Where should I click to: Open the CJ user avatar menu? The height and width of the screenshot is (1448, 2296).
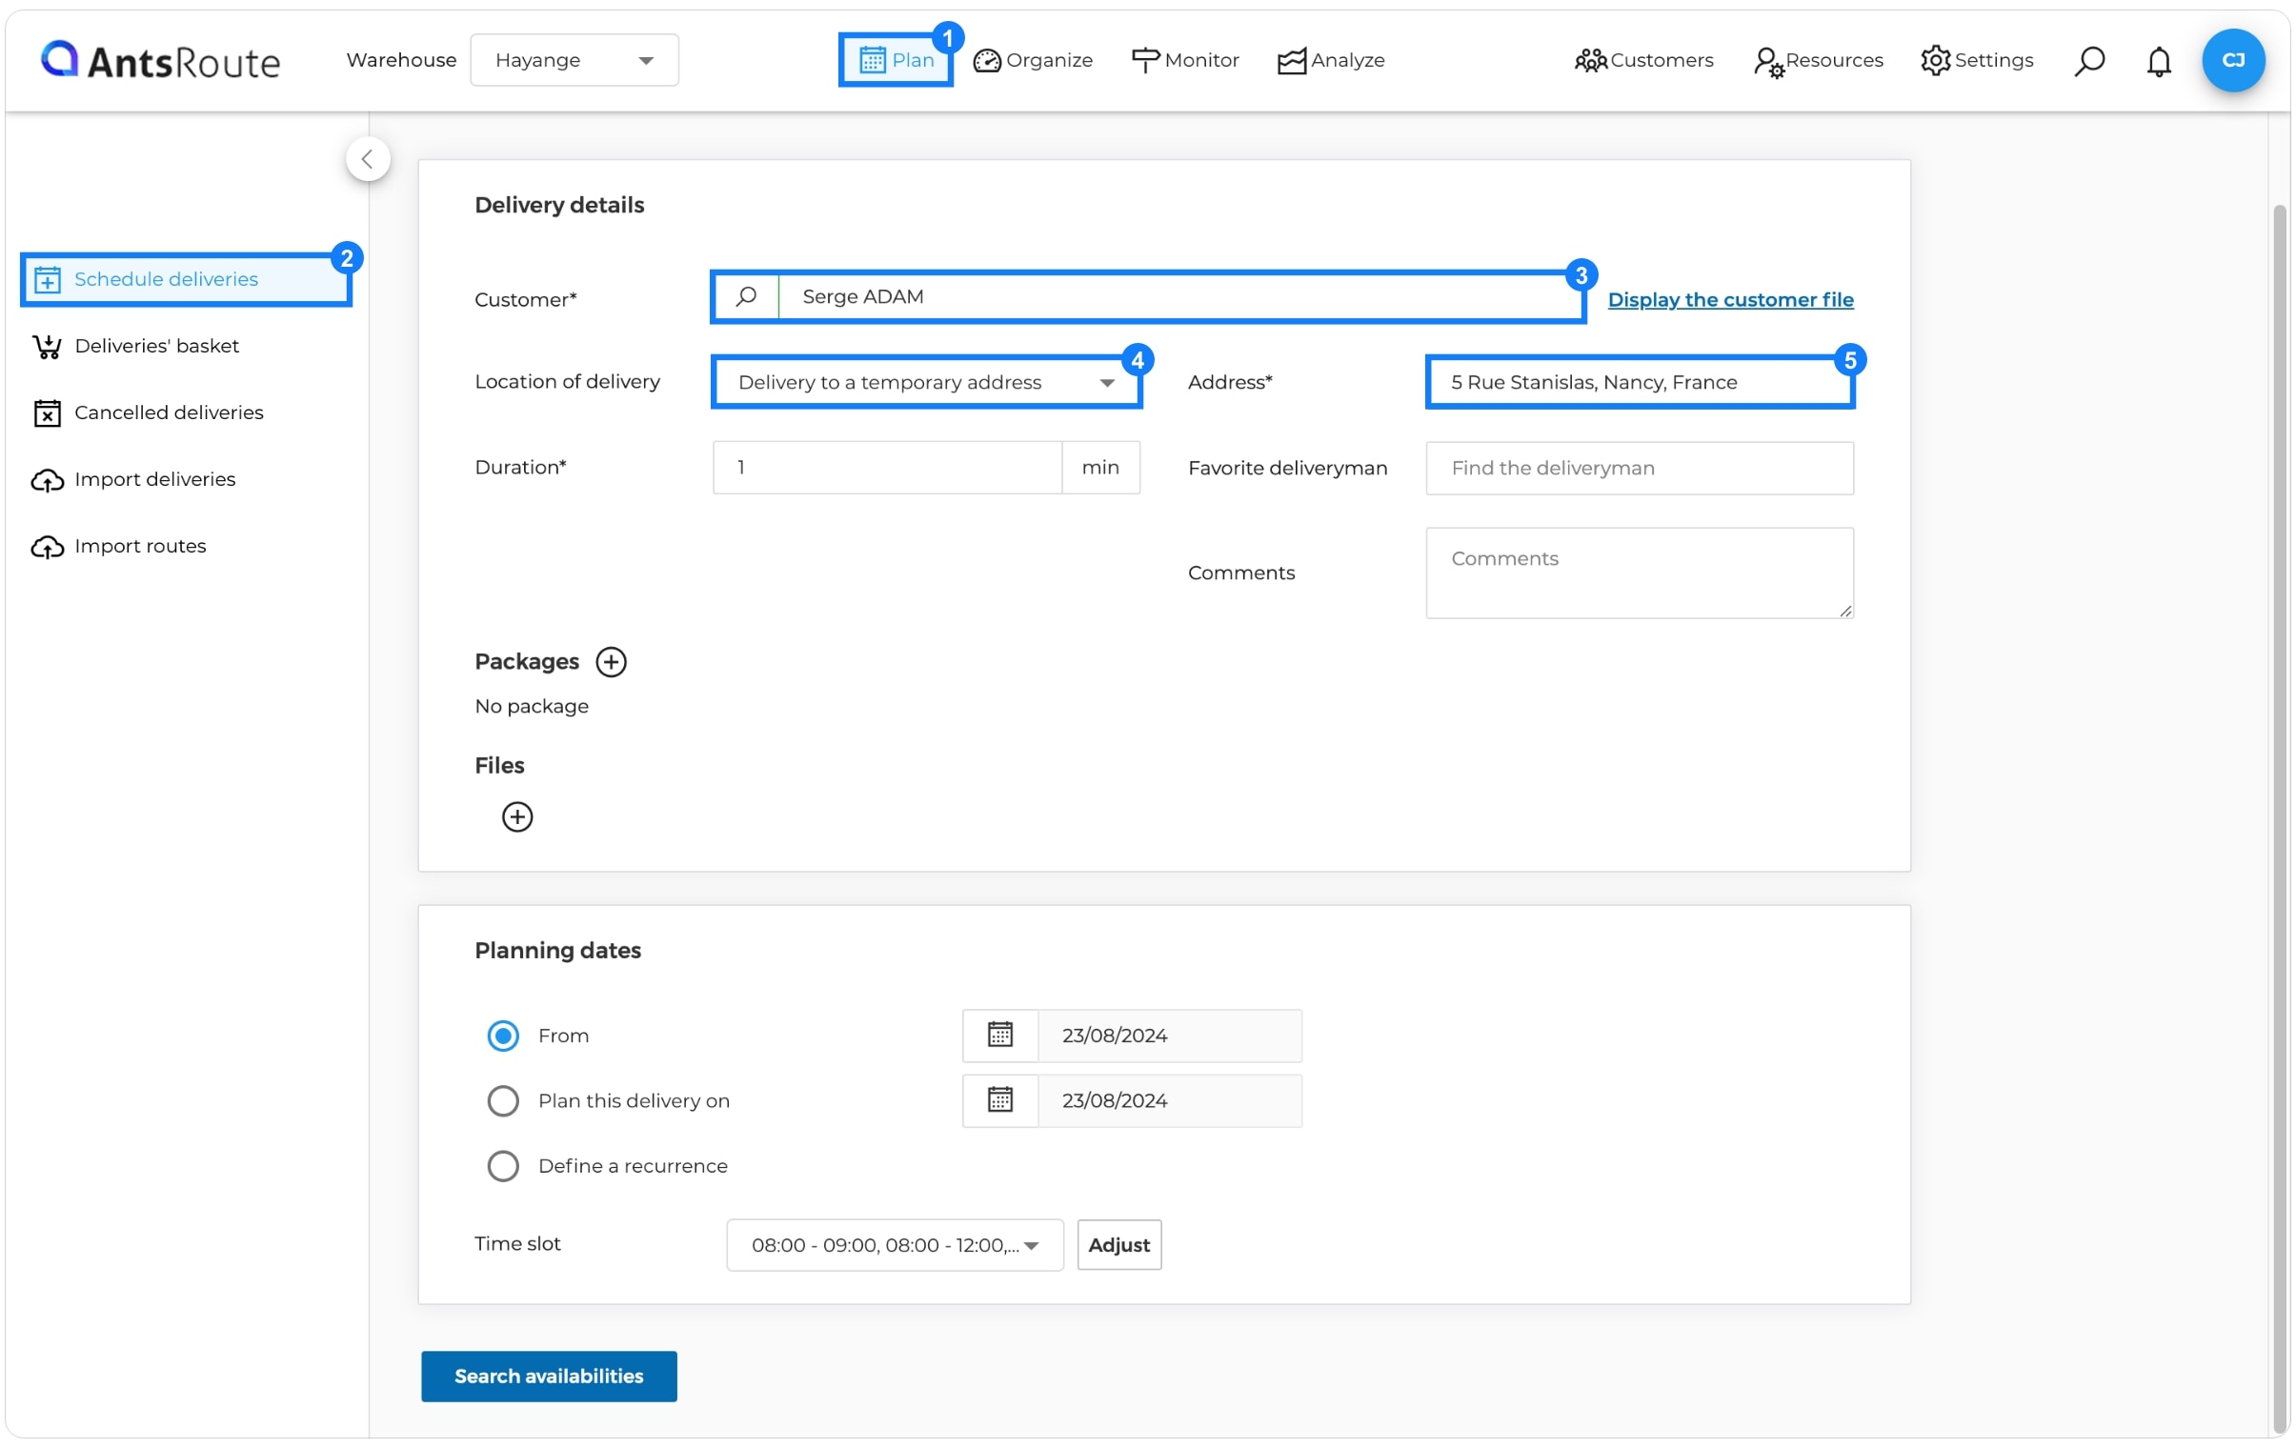click(x=2232, y=61)
